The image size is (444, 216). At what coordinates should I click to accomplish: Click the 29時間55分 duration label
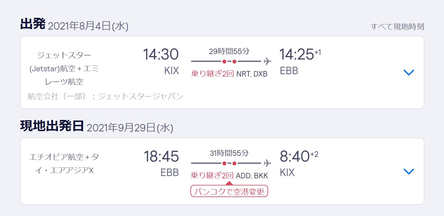(229, 51)
